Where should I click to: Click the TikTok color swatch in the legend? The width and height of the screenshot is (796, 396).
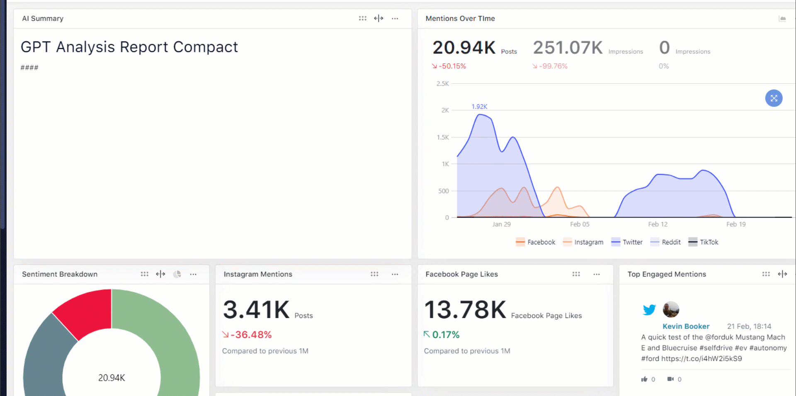pyautogui.click(x=693, y=242)
